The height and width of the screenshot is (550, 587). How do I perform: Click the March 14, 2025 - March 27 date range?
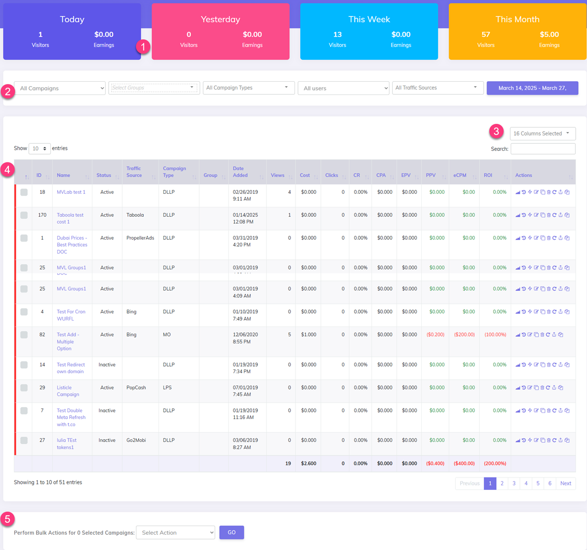(x=532, y=88)
